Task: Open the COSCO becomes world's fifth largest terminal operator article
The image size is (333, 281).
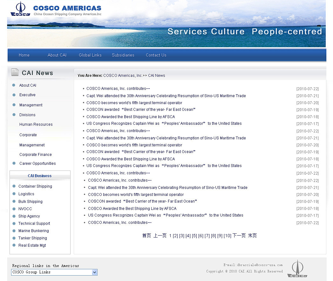Action: pyautogui.click(x=134, y=103)
